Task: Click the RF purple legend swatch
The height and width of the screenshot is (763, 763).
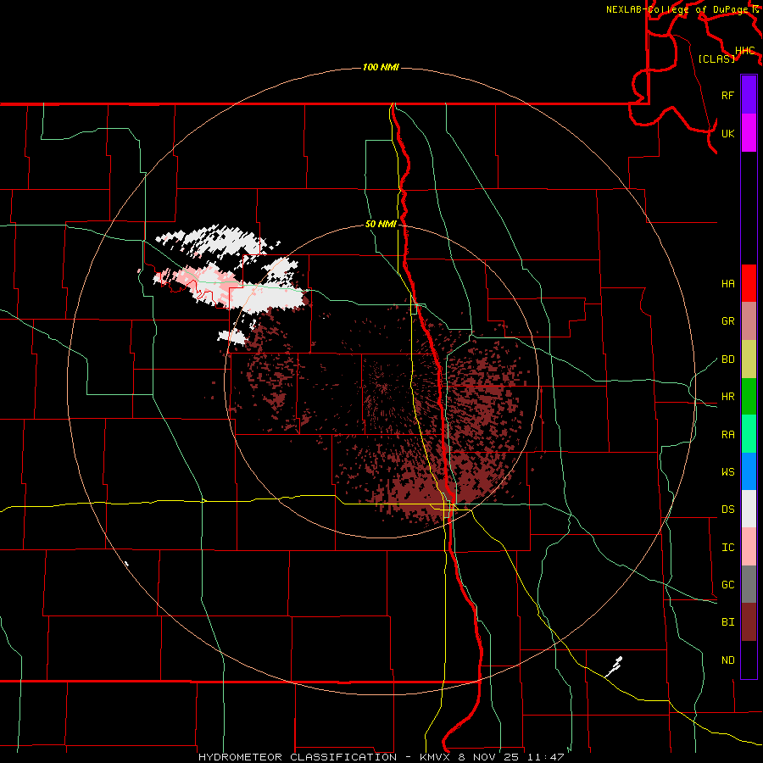Action: 749,95
